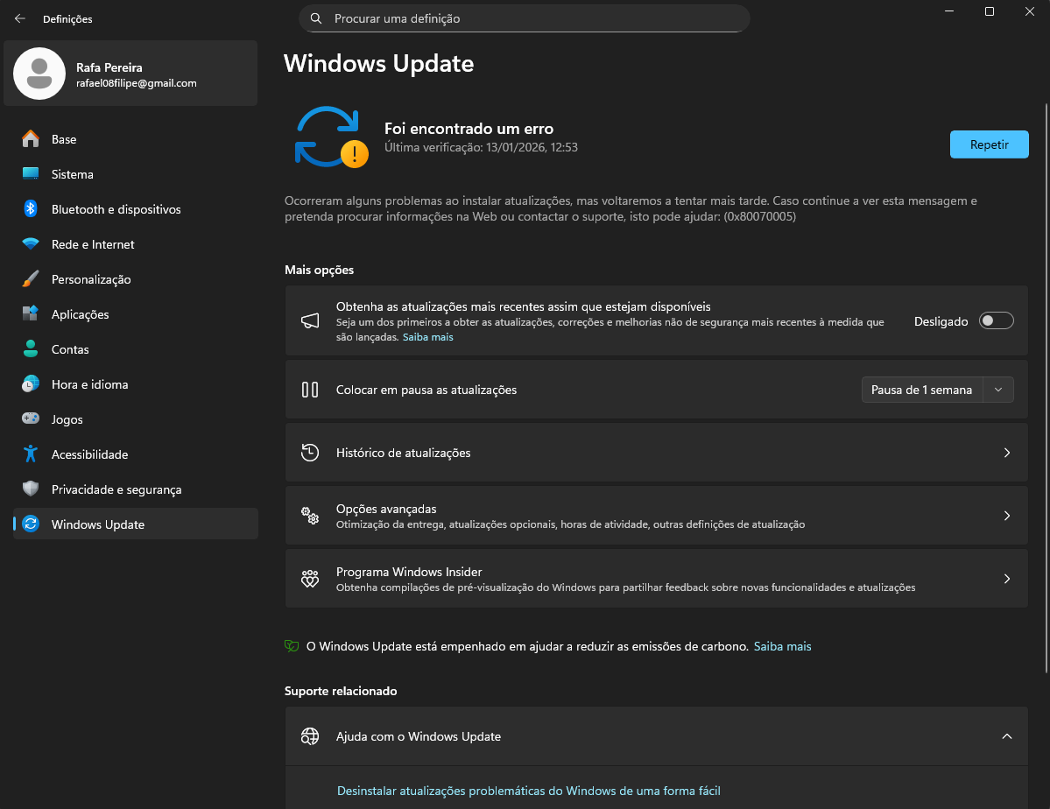
Task: Click the history clock icon
Action: 310,453
